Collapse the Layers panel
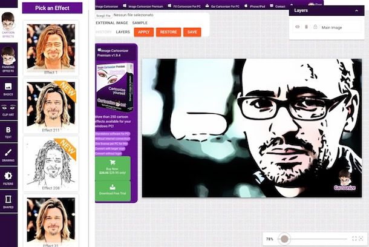The width and height of the screenshot is (369, 247). pyautogui.click(x=356, y=11)
